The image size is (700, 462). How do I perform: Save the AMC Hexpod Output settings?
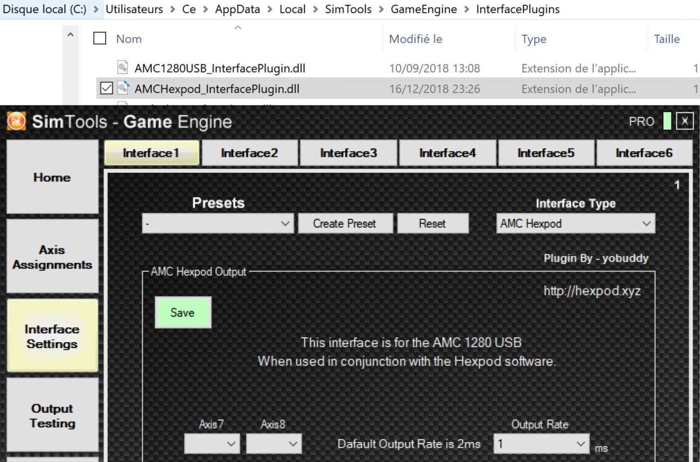coord(183,313)
